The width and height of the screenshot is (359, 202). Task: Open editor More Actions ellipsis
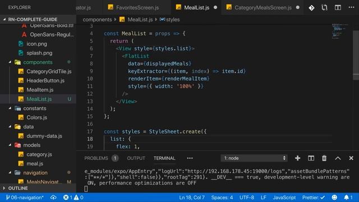coord(351,7)
